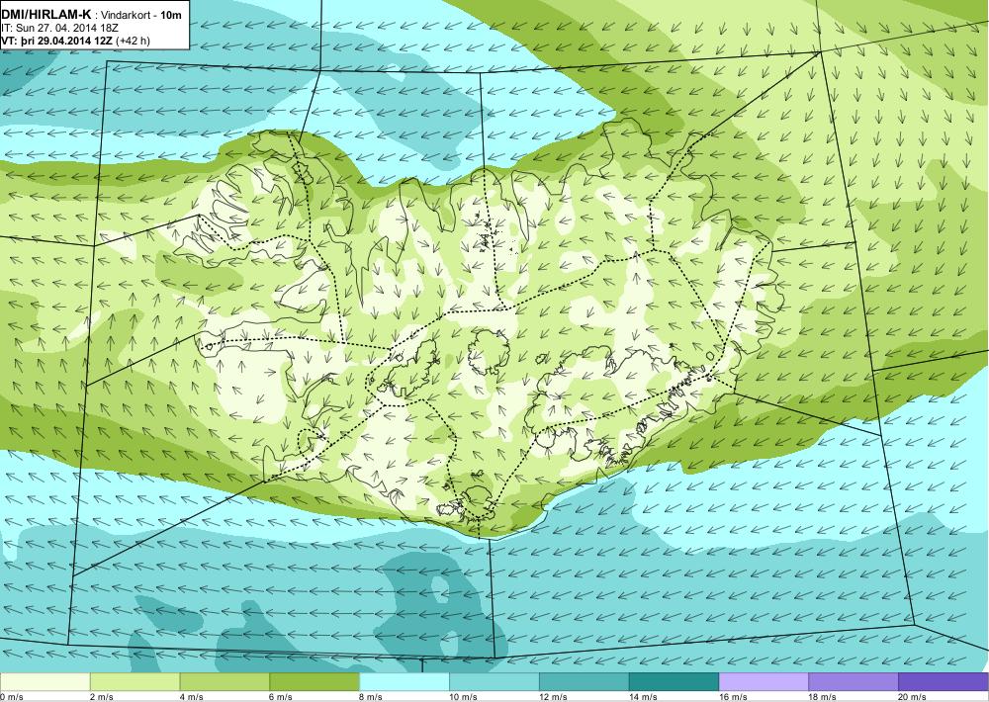Click the light cyan 8–10 m/s legend swatch
This screenshot has height=702, width=989.
405,682
